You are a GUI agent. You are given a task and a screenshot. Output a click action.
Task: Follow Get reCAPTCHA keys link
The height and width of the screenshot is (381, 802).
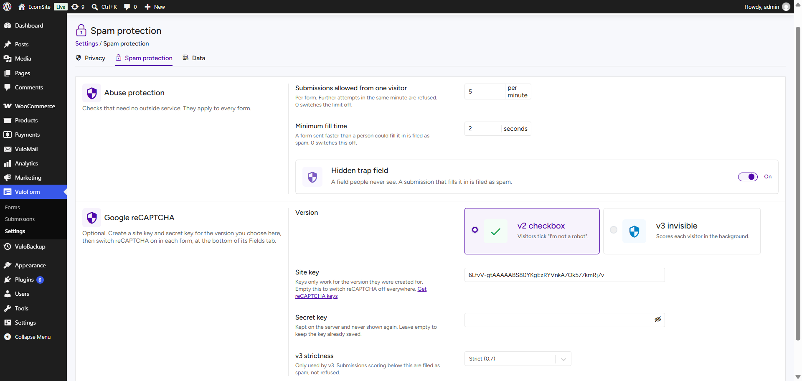pyautogui.click(x=361, y=292)
